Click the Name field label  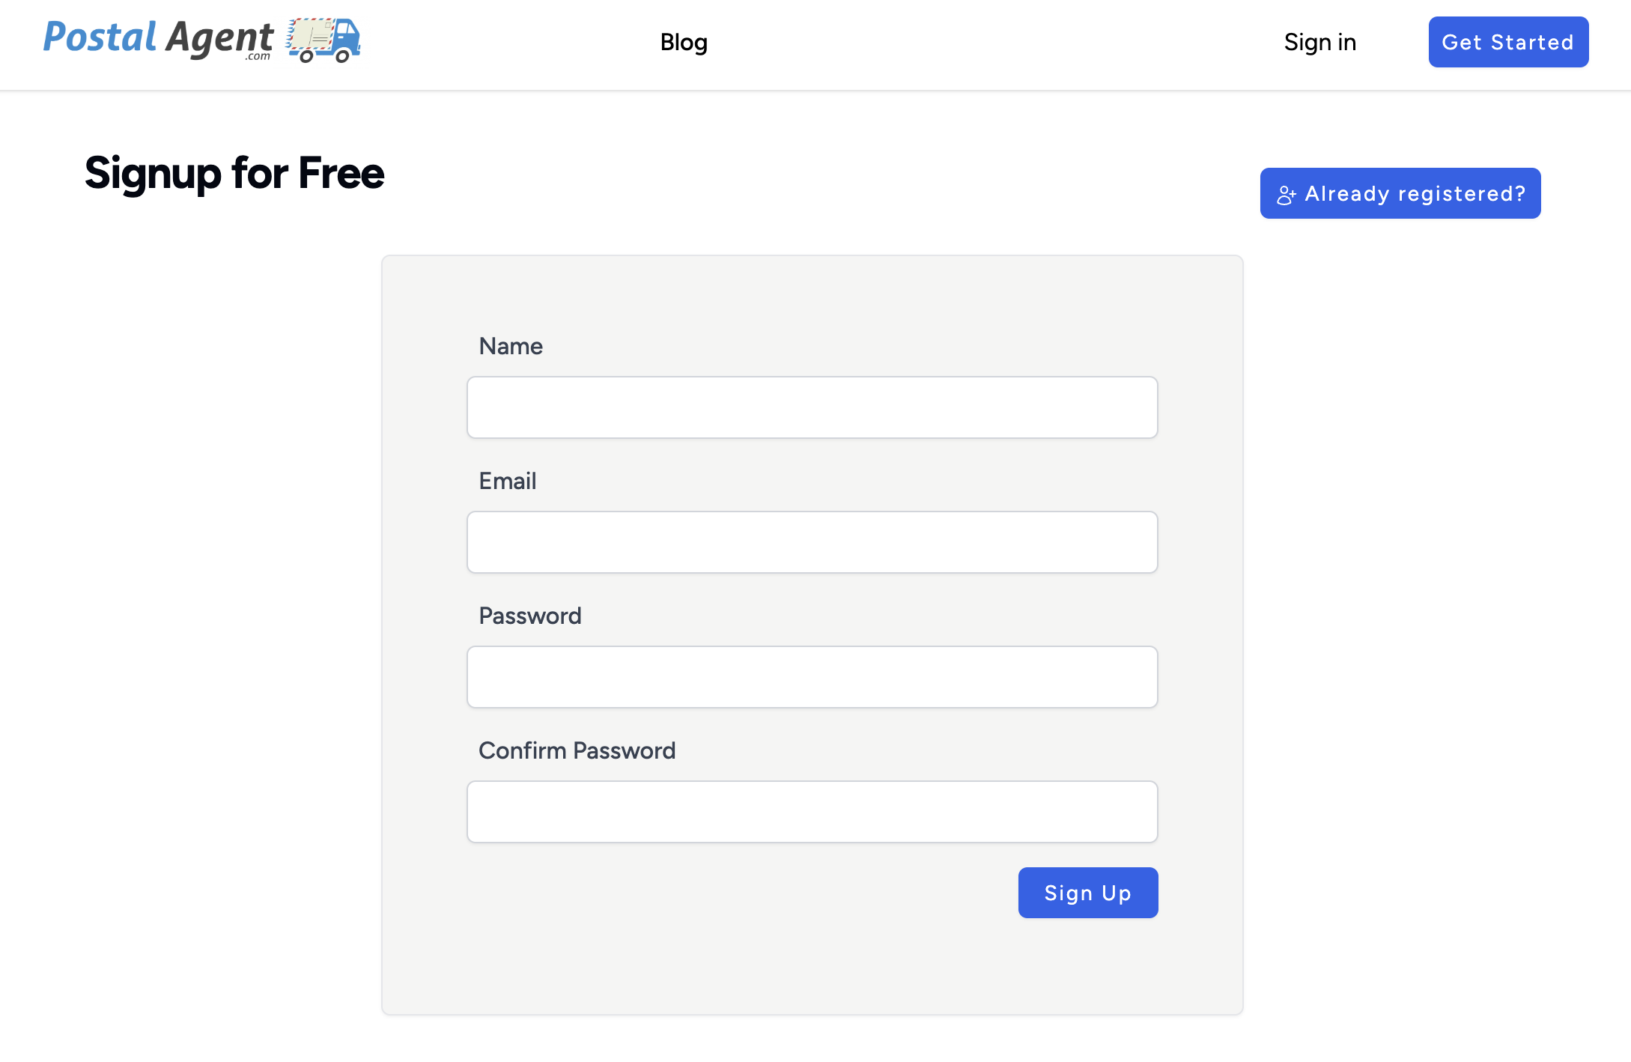[x=511, y=346]
